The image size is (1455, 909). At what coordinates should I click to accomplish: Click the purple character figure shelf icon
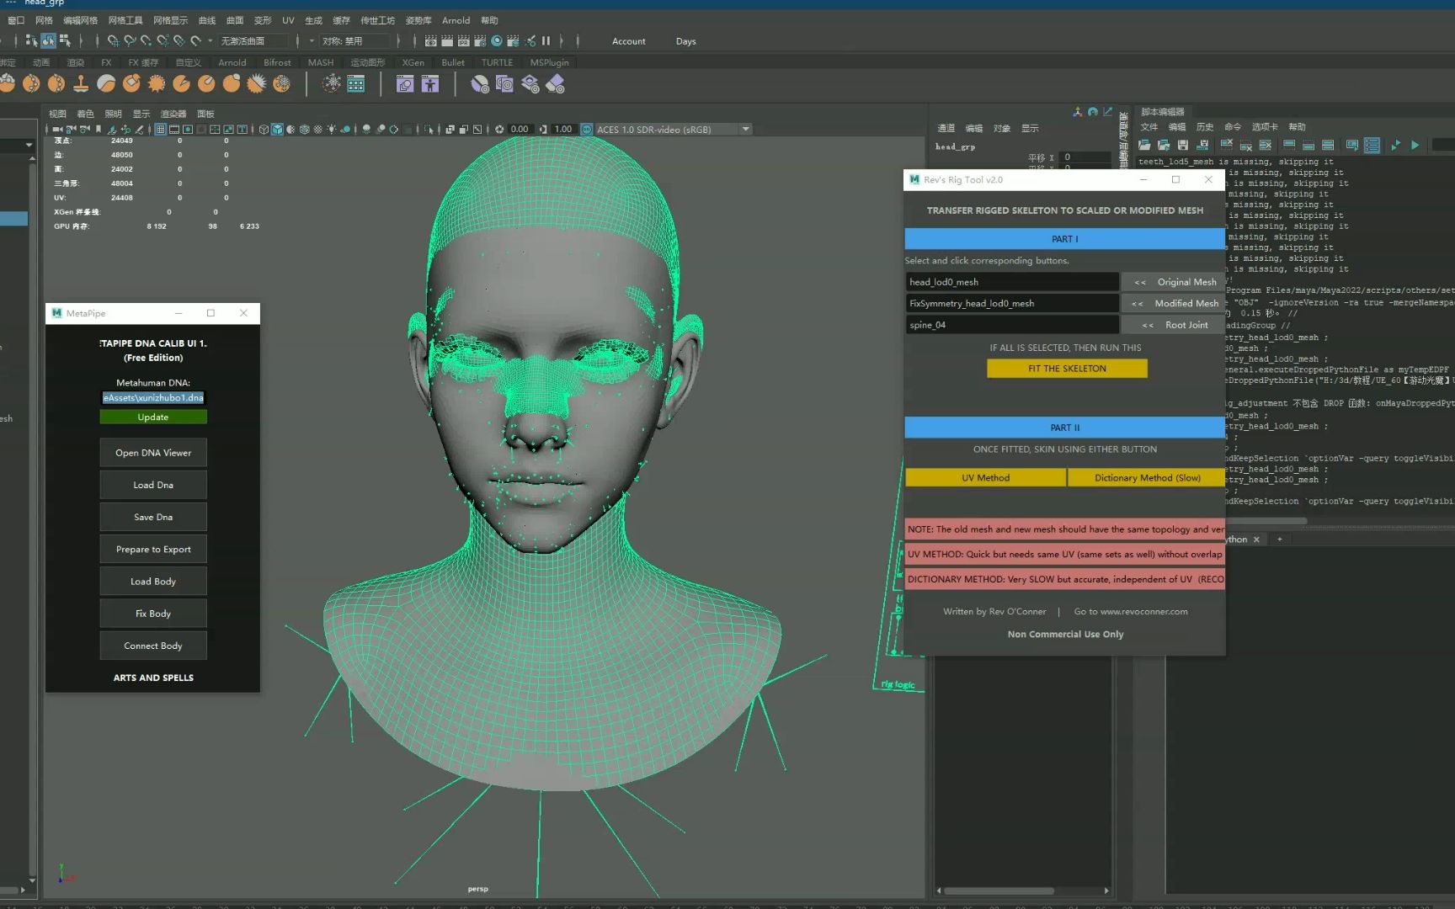430,84
